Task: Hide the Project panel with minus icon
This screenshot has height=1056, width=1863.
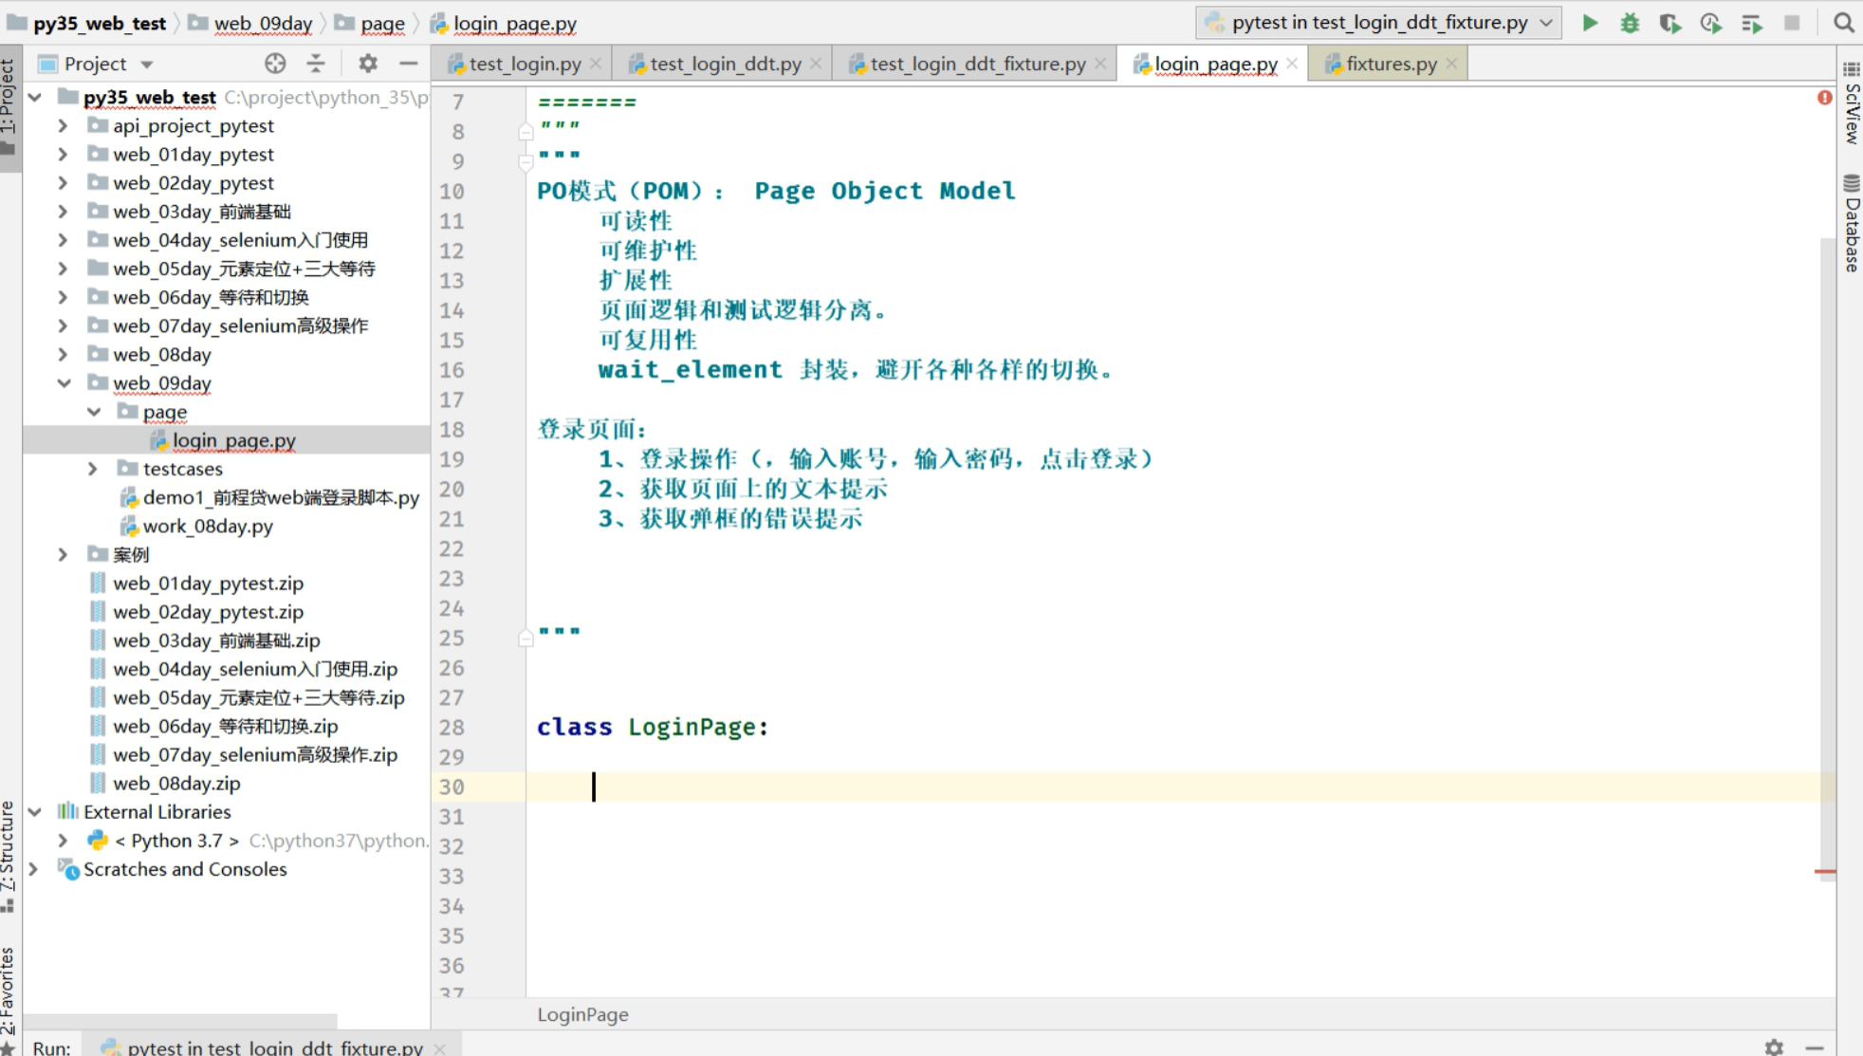Action: click(x=409, y=64)
